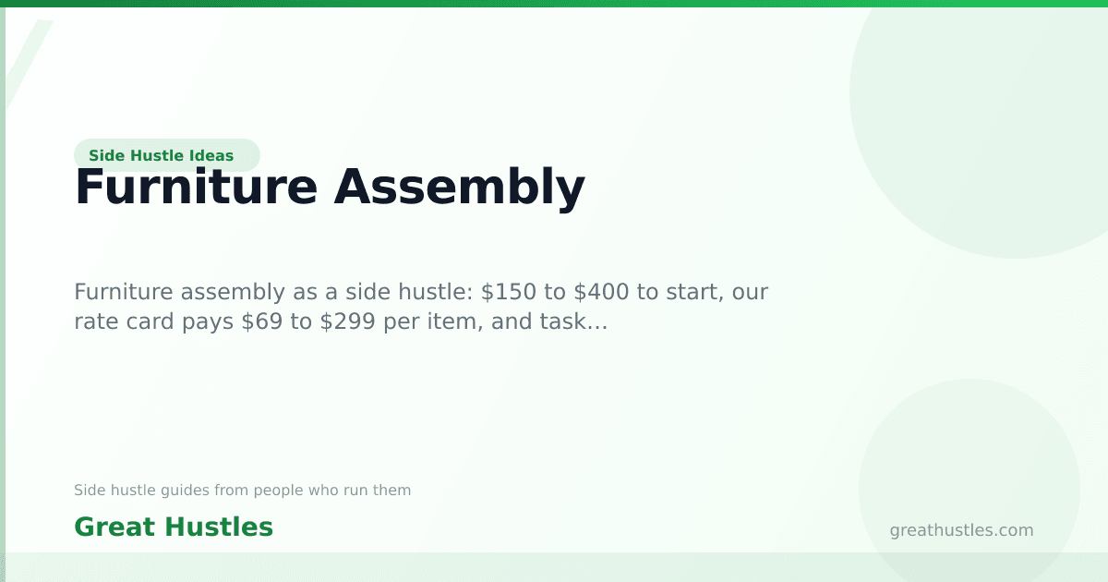
Task: Click the diagonal stripe decoration top left
Action: click(x=26, y=65)
